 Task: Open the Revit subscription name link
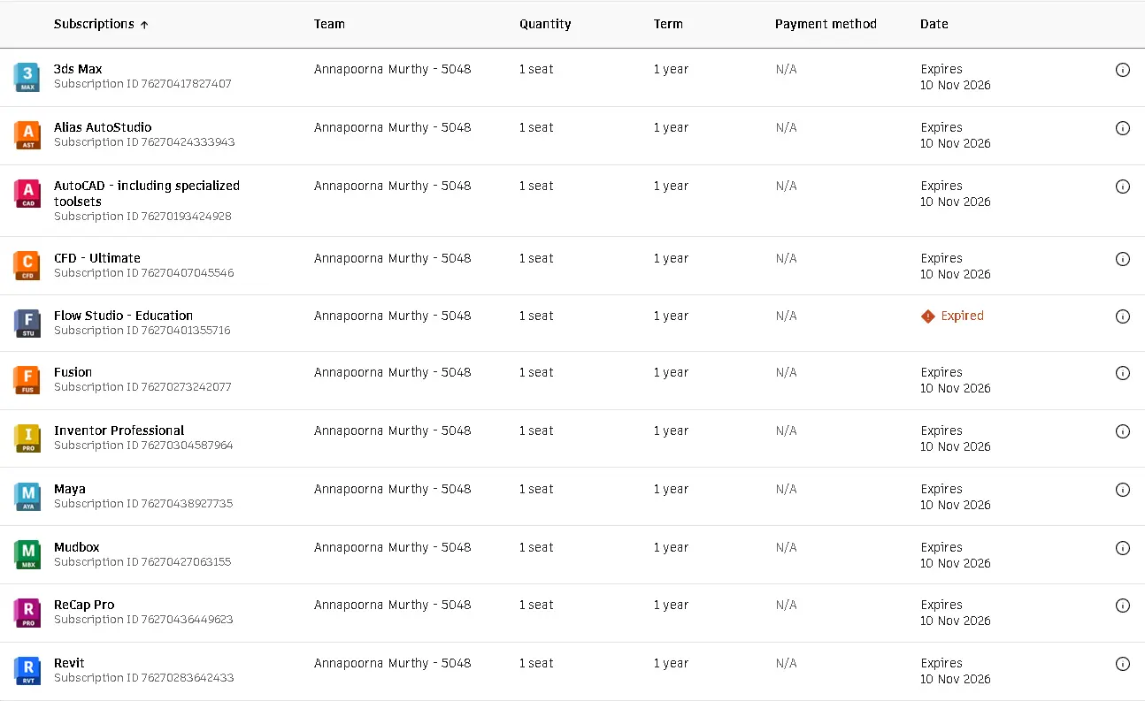pyautogui.click(x=69, y=663)
